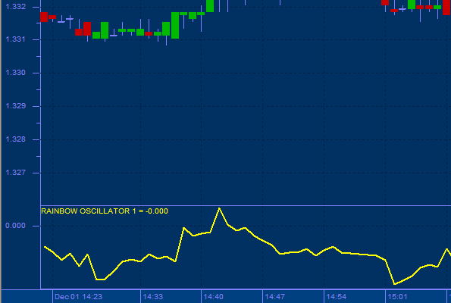Select the 1.331 price axis label
The height and width of the screenshot is (303, 451).
pos(15,39)
